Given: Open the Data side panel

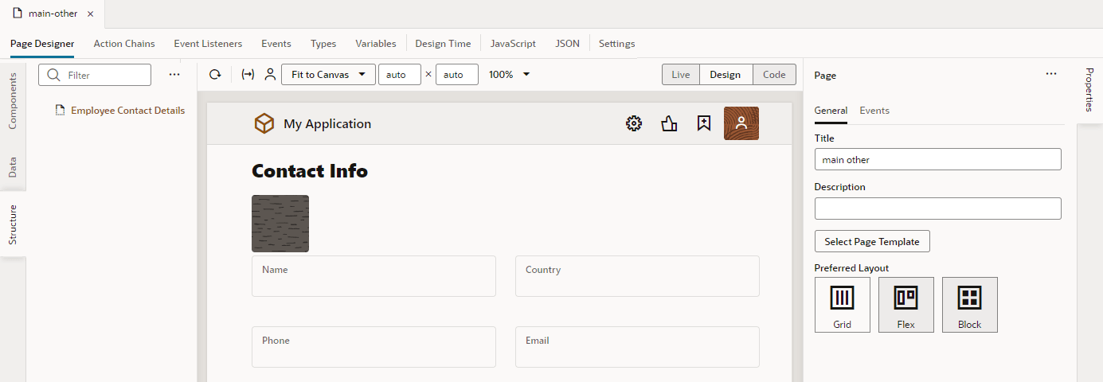Looking at the screenshot, I should (13, 166).
